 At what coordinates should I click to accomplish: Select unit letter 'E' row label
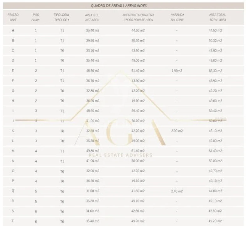pyautogui.click(x=13, y=71)
